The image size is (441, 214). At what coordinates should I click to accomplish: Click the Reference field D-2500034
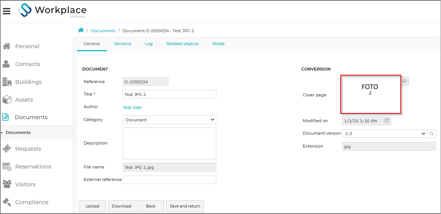point(146,82)
